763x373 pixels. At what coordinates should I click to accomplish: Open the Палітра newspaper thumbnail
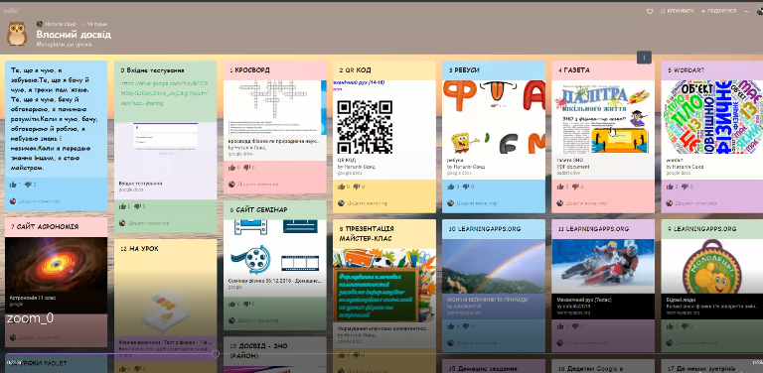(x=603, y=117)
